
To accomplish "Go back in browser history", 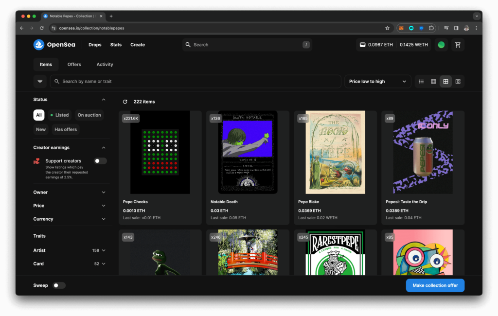I will click(x=22, y=28).
